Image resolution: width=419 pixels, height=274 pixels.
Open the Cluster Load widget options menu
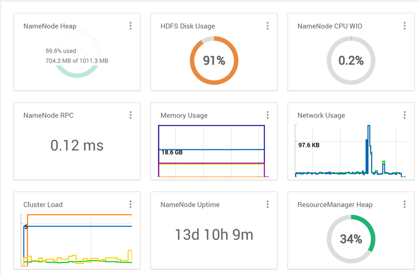click(x=130, y=204)
